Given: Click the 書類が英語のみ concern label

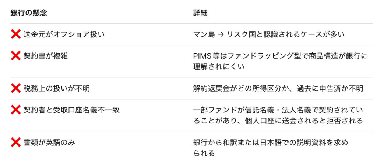Looking at the screenshot, I should point(49,143).
